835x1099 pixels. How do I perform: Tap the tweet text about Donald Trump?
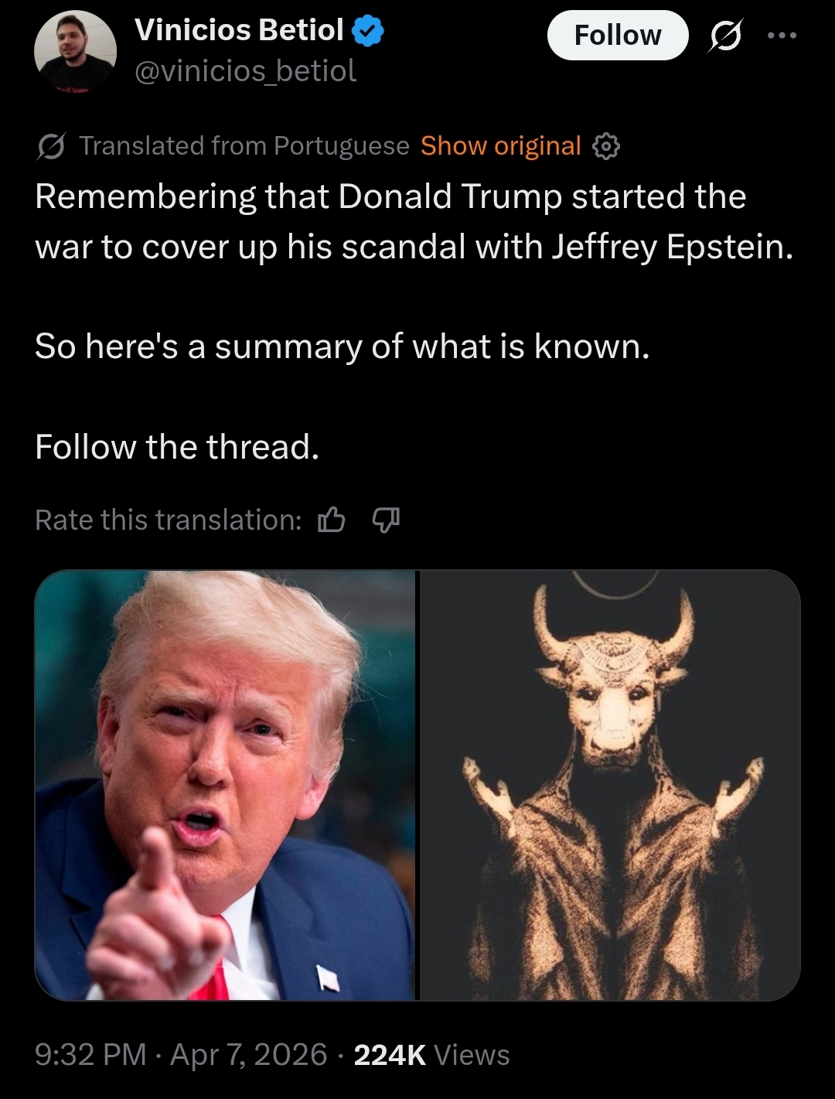tap(414, 221)
